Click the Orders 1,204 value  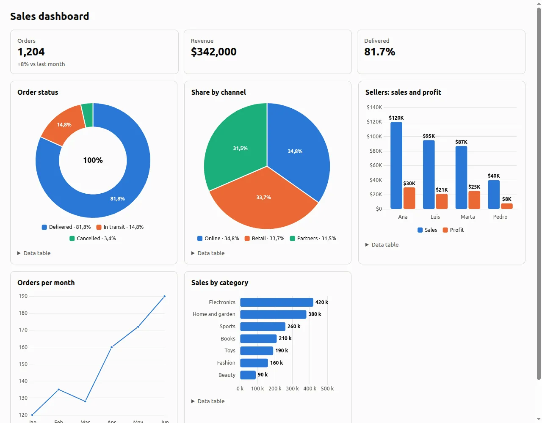[x=31, y=52]
